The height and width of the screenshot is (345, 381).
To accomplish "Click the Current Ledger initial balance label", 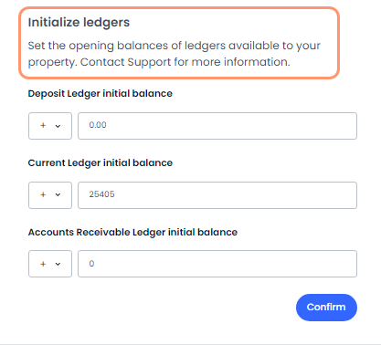I will point(101,163).
